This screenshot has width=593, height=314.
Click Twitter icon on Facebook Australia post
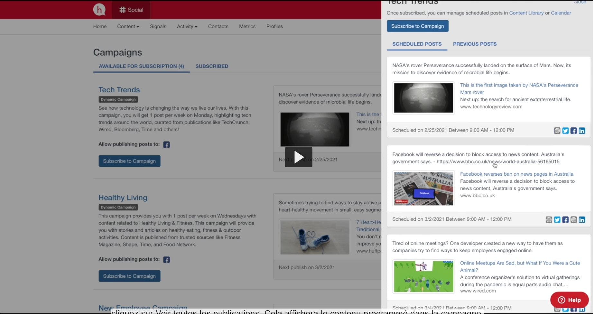pos(557,220)
